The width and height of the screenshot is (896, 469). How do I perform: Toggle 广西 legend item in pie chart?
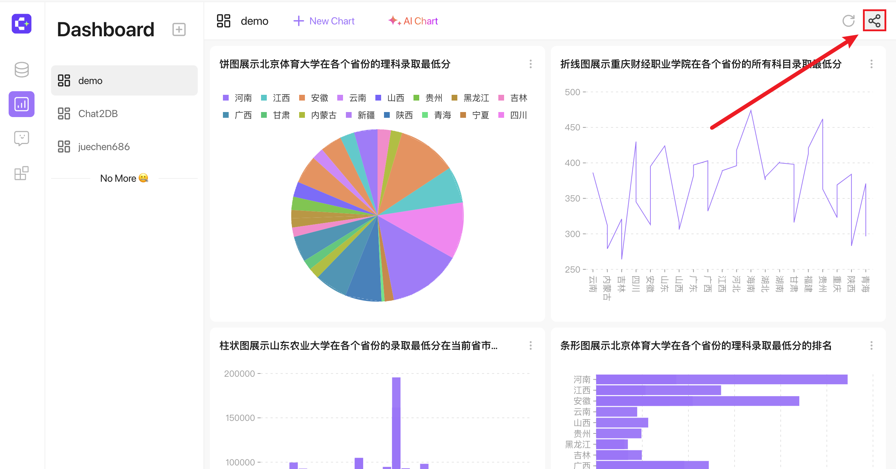tap(237, 115)
